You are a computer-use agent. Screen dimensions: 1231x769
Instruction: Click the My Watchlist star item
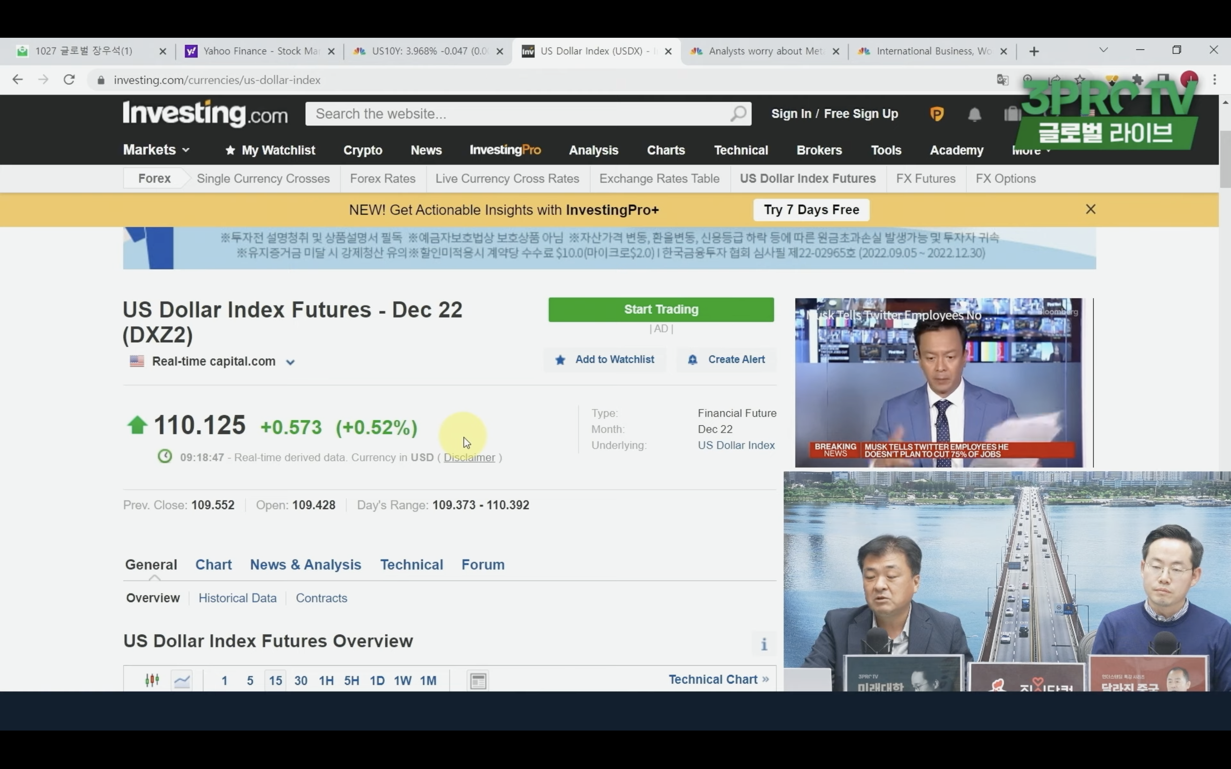tap(270, 150)
